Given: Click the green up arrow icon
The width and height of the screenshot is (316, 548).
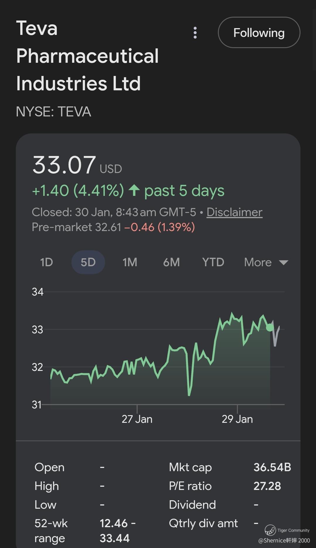Looking at the screenshot, I should coord(134,190).
